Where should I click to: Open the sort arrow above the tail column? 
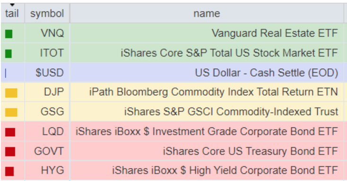[12, 5]
